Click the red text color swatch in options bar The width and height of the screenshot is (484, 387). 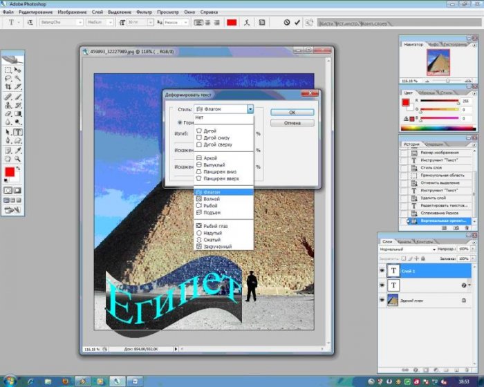[232, 22]
